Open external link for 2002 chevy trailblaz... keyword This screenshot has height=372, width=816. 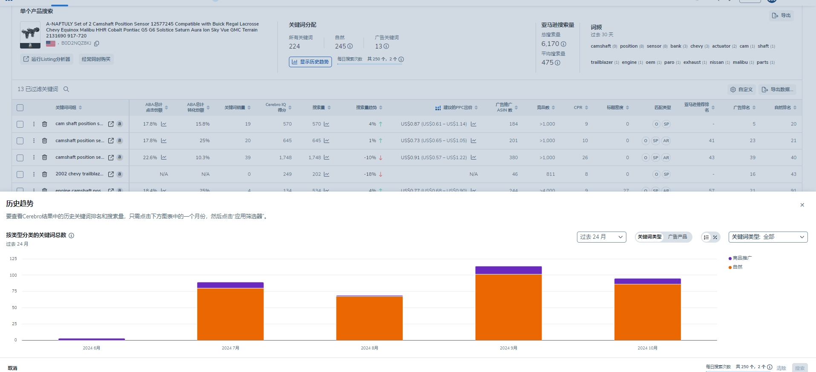tap(111, 174)
